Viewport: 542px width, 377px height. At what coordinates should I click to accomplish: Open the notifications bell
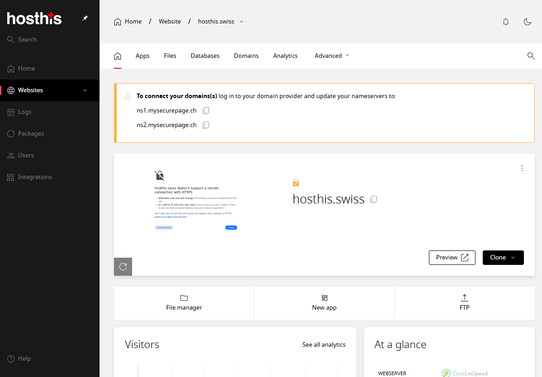point(506,21)
